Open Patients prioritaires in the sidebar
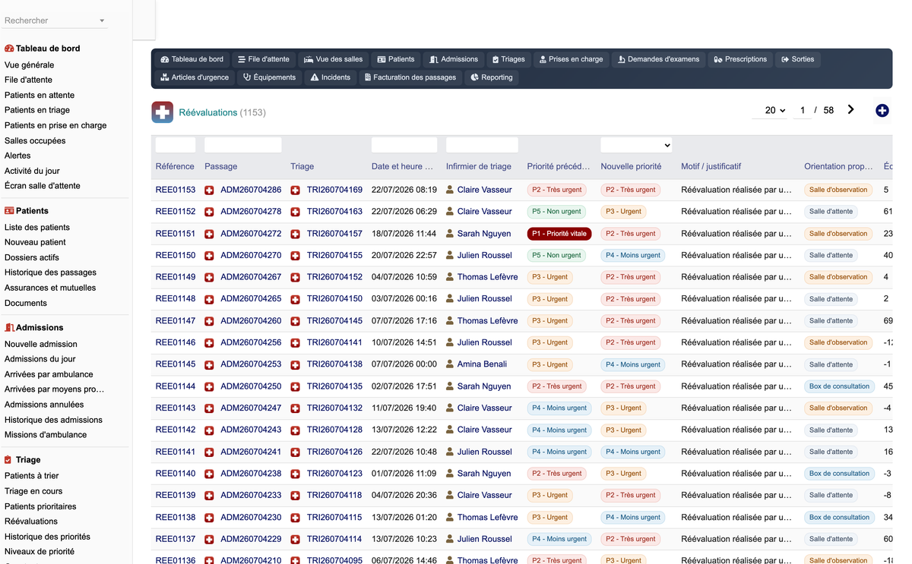 pos(40,506)
